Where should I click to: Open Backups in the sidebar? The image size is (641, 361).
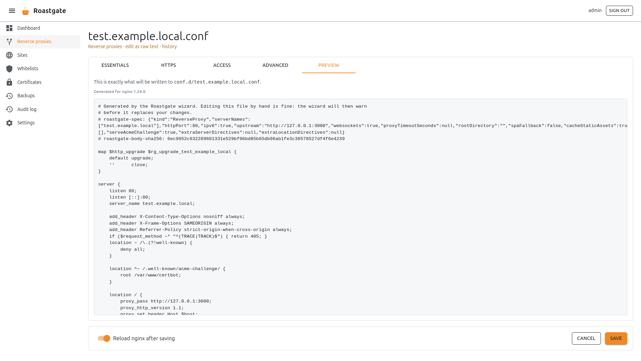tap(40, 96)
